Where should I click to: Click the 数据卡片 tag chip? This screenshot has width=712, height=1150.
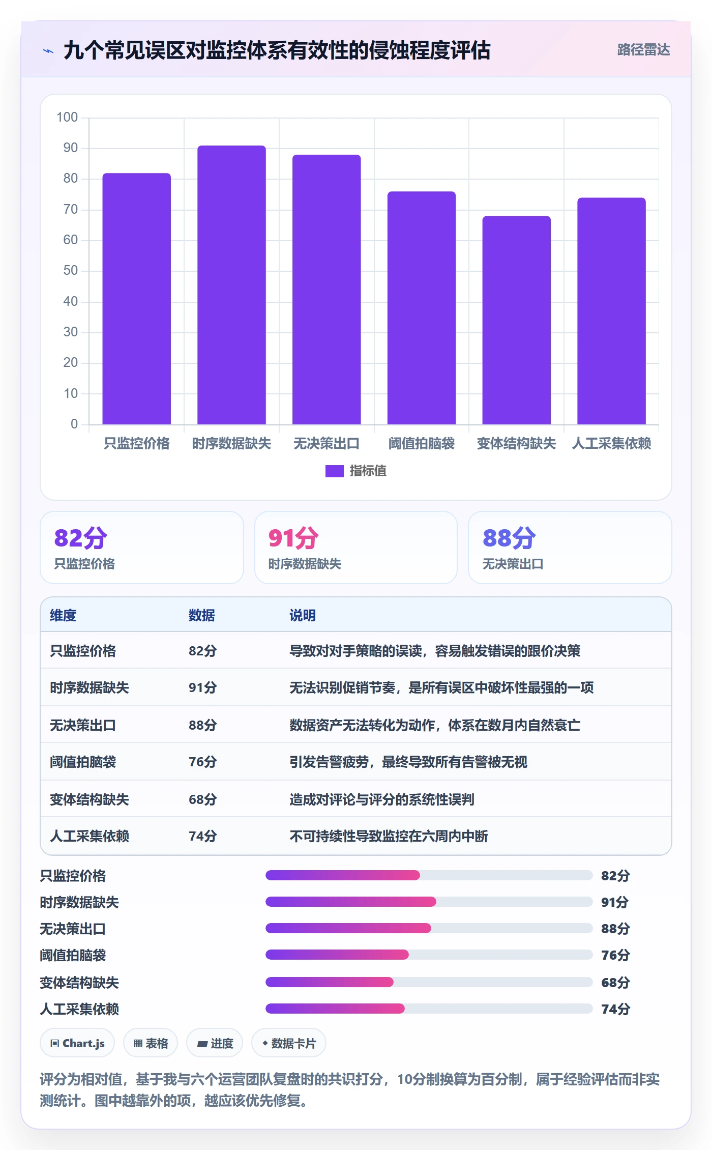[x=289, y=1044]
